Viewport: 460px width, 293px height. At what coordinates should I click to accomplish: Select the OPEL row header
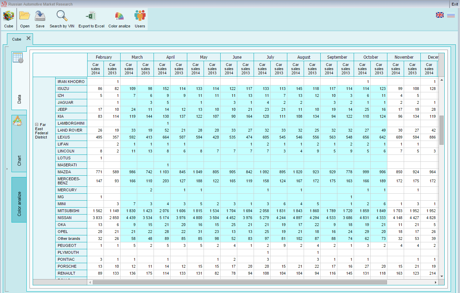tap(71, 232)
